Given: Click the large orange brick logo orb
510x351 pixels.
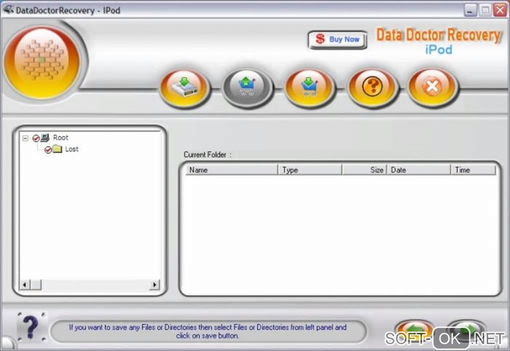Looking at the screenshot, I should coord(42,62).
